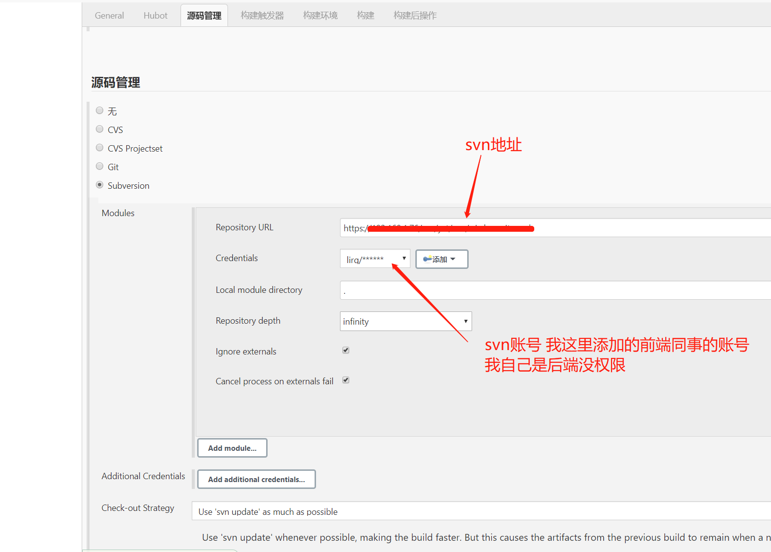
Task: Click the key icon on 添加 button
Action: coord(427,259)
